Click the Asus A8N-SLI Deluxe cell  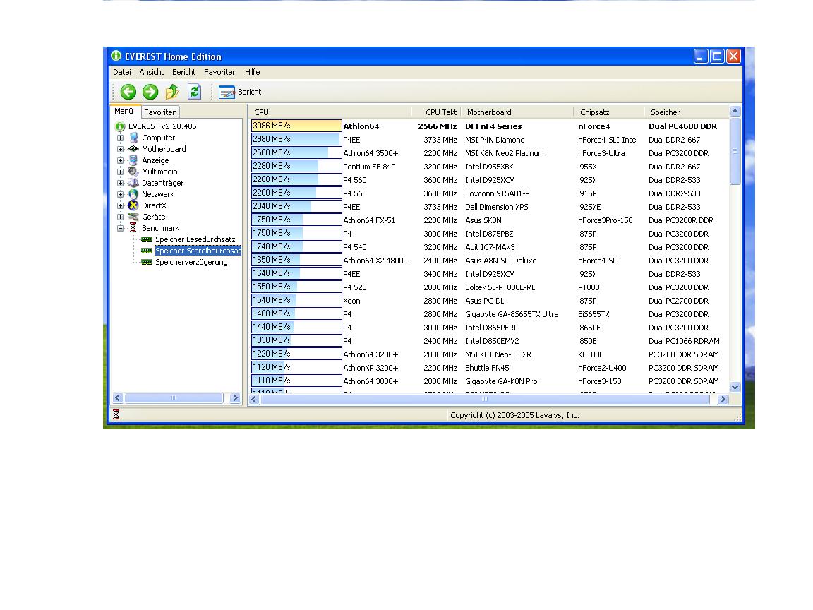500,261
